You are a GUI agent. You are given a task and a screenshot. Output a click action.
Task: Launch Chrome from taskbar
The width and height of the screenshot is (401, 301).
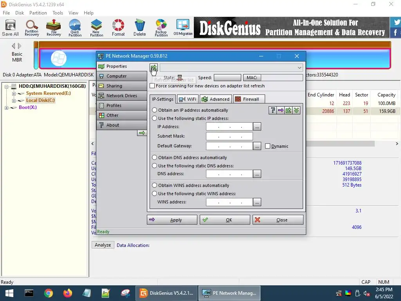[x=48, y=293]
